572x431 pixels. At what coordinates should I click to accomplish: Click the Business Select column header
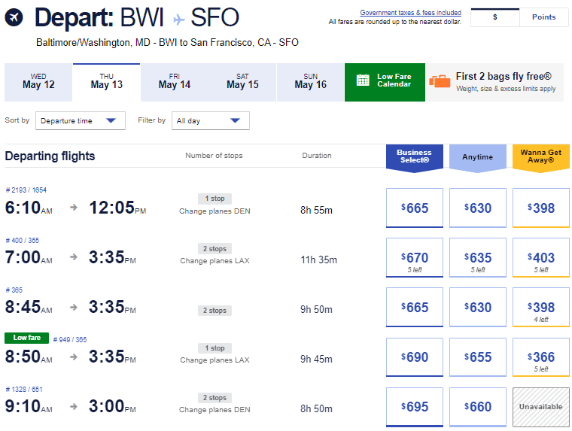tap(414, 156)
